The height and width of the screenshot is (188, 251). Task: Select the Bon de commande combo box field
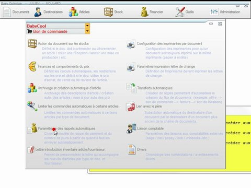coord(58,31)
